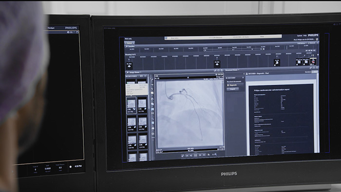Click the timeline filter funnel icon
The width and height of the screenshot is (341, 192).
(x=318, y=55)
